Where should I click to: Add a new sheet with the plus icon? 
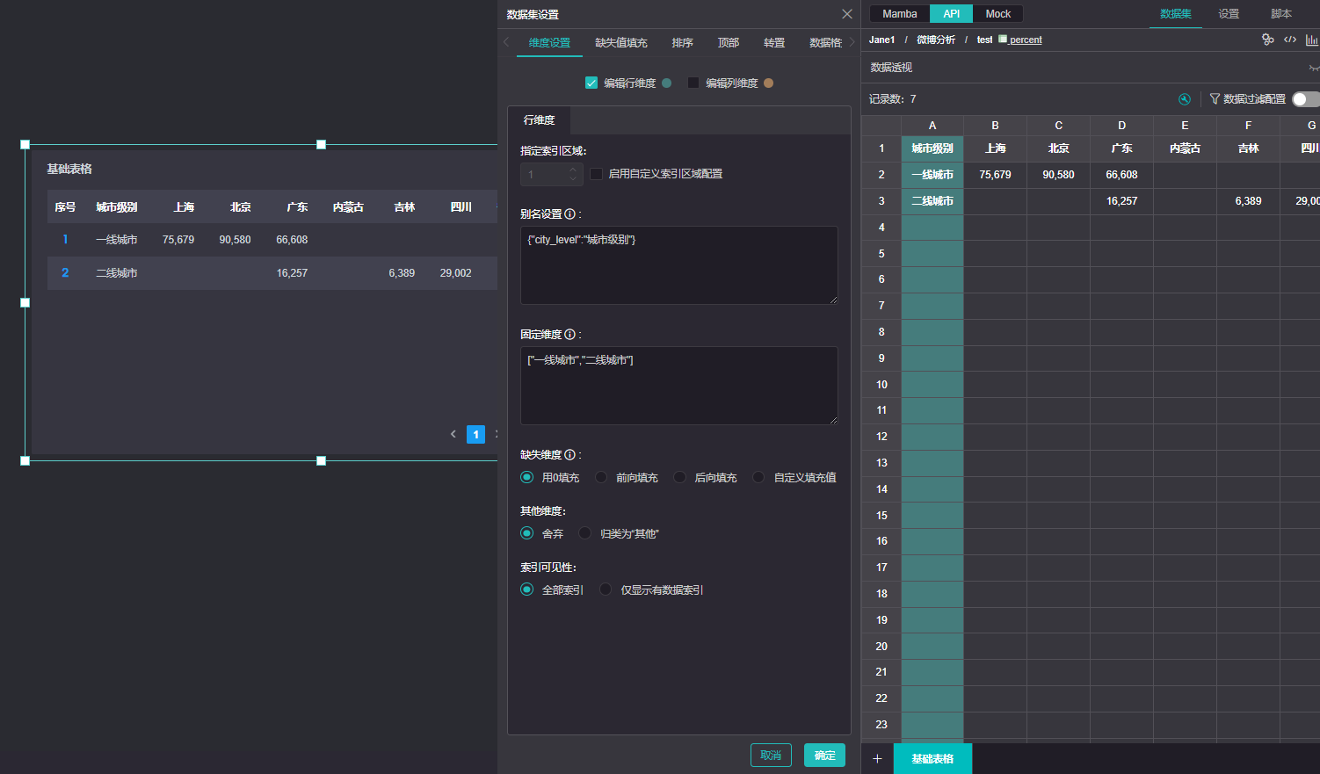pyautogui.click(x=877, y=758)
